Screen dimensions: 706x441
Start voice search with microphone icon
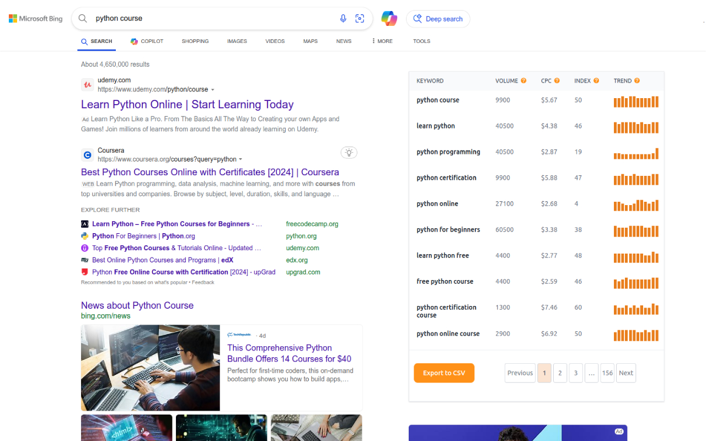click(x=343, y=19)
